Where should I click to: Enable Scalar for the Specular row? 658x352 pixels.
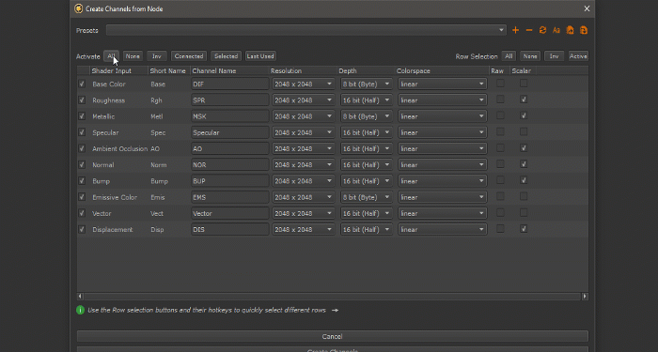(524, 131)
